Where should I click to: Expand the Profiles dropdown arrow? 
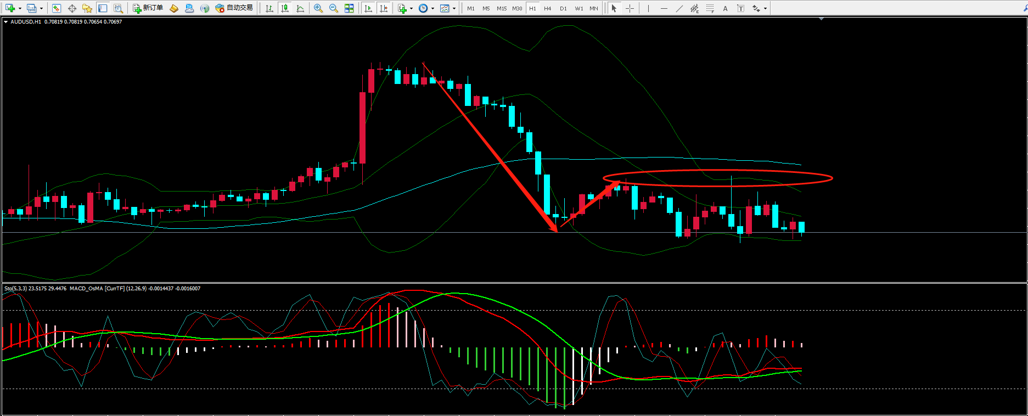click(x=41, y=8)
